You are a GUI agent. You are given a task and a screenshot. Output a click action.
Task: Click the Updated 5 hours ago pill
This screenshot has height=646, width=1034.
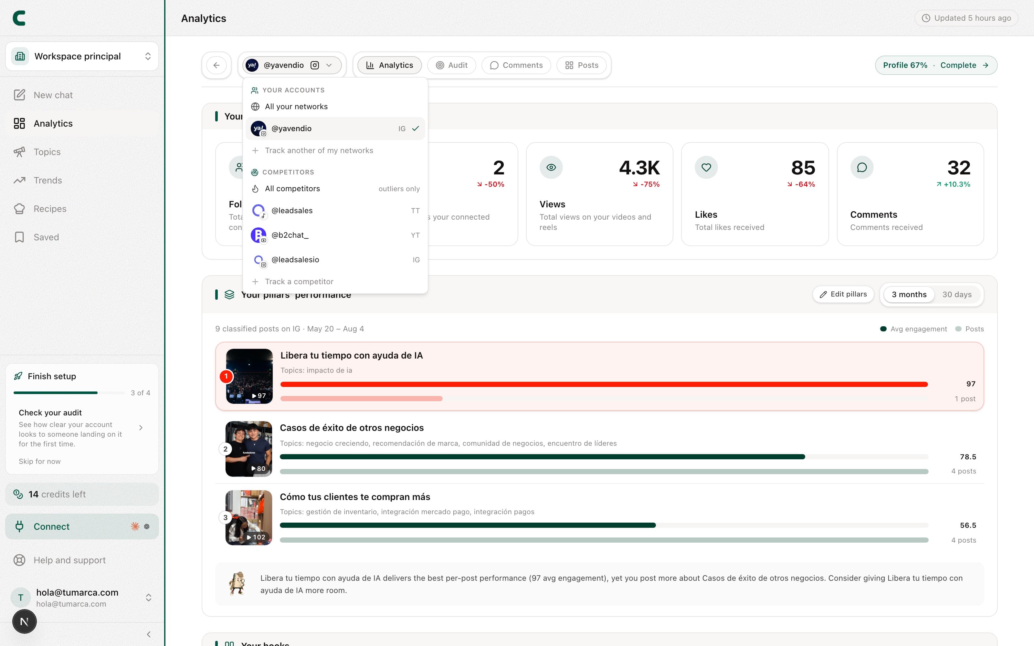click(966, 18)
